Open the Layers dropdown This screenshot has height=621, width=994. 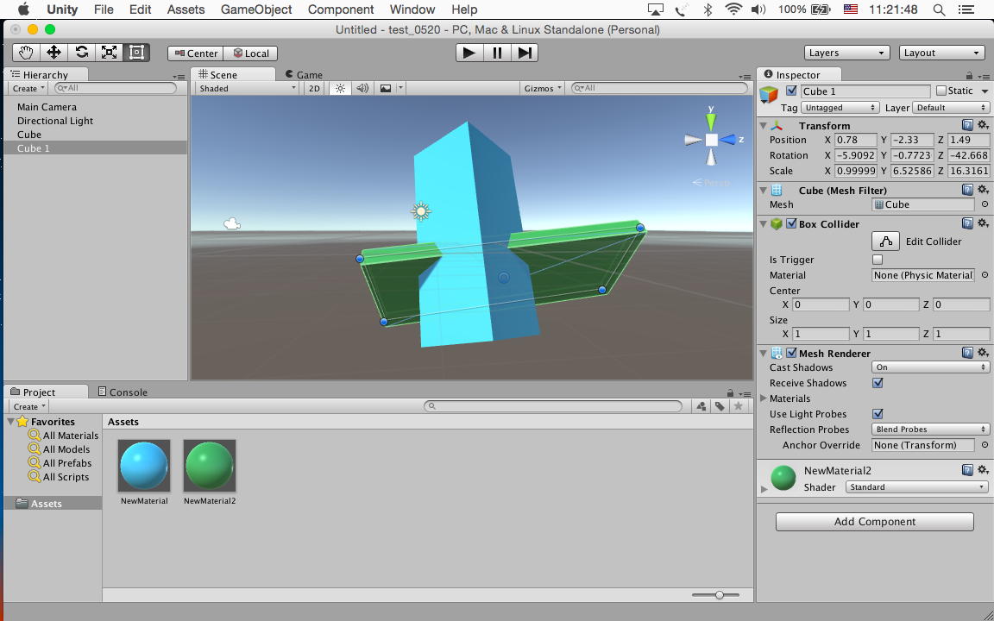tap(846, 53)
